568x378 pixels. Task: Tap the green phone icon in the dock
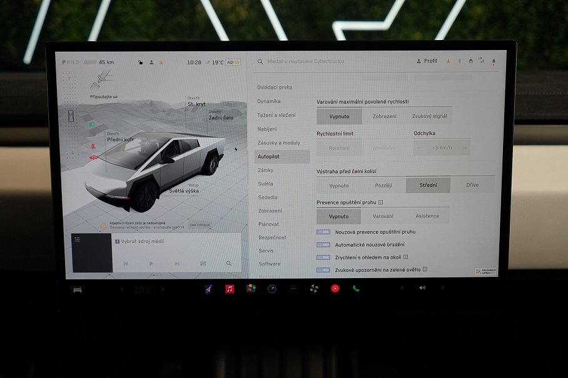pos(356,289)
